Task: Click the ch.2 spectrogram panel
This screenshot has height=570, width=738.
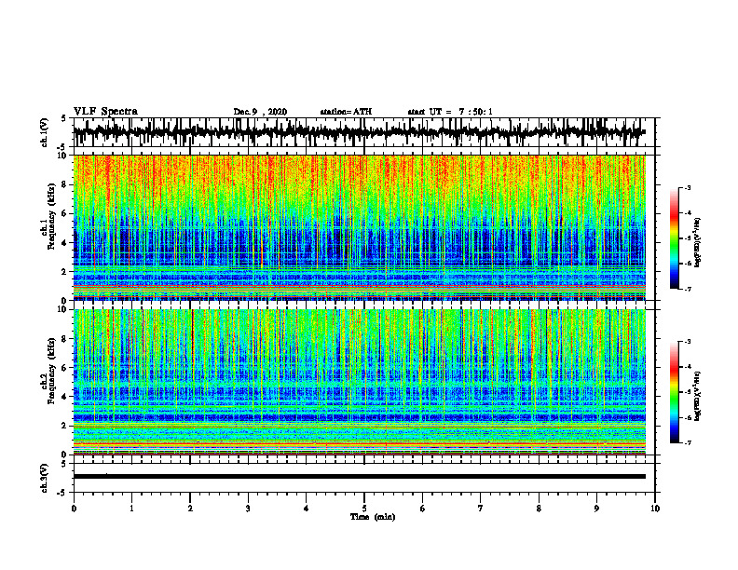Action: pos(359,382)
